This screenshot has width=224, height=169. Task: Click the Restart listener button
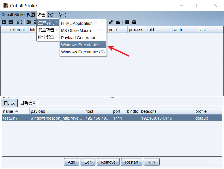[x=132, y=162]
